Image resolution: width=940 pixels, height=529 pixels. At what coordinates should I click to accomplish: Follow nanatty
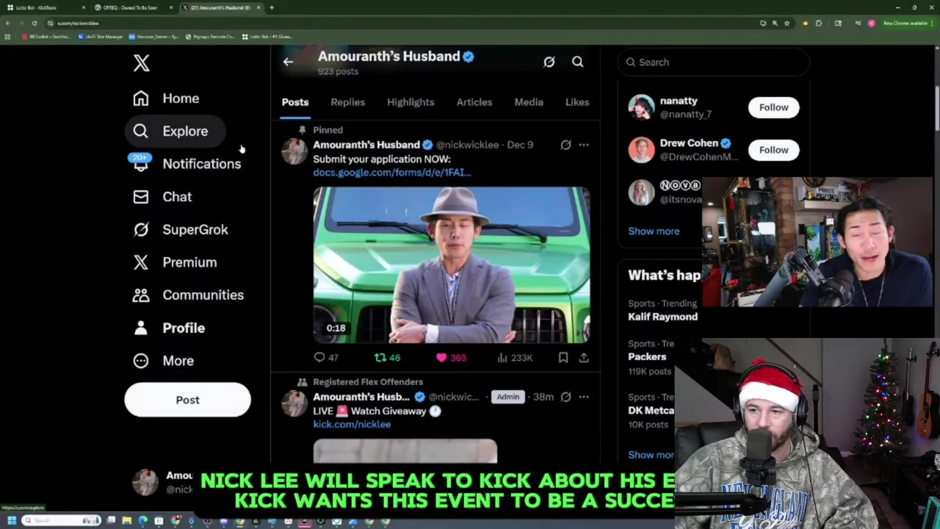tap(773, 107)
